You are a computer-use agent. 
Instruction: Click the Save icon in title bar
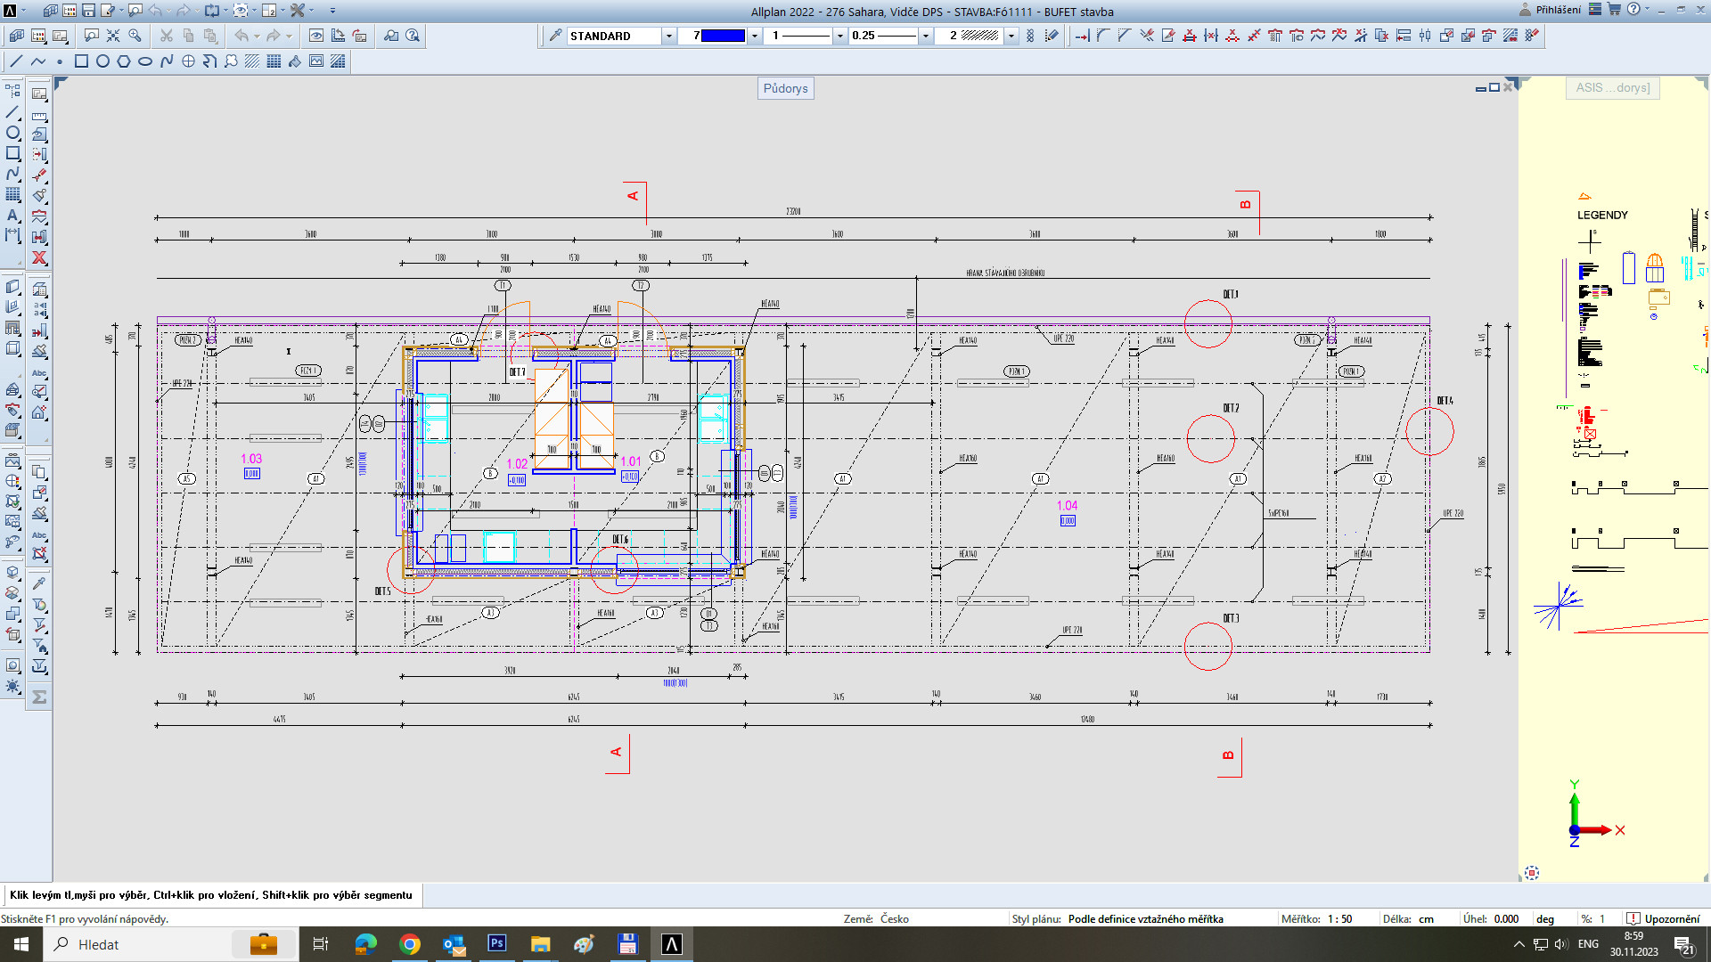click(x=88, y=11)
